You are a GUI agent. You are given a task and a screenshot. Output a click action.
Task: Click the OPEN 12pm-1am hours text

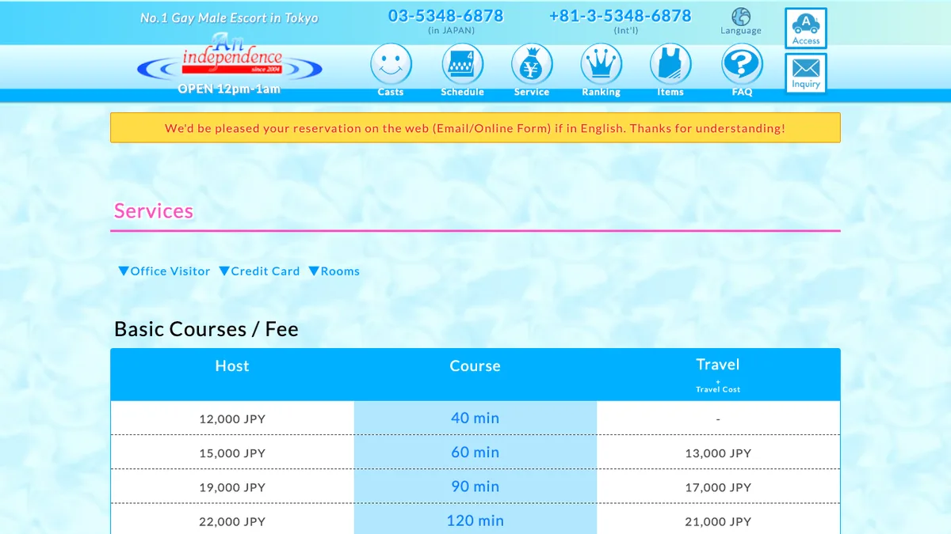coord(229,89)
